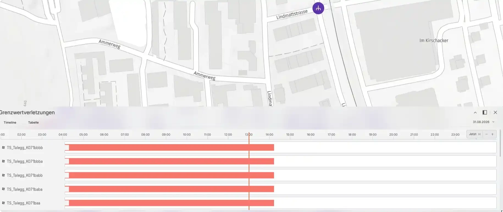Select the TS_Talegg_K071baa row label
The image size is (503, 212).
[x=23, y=203]
